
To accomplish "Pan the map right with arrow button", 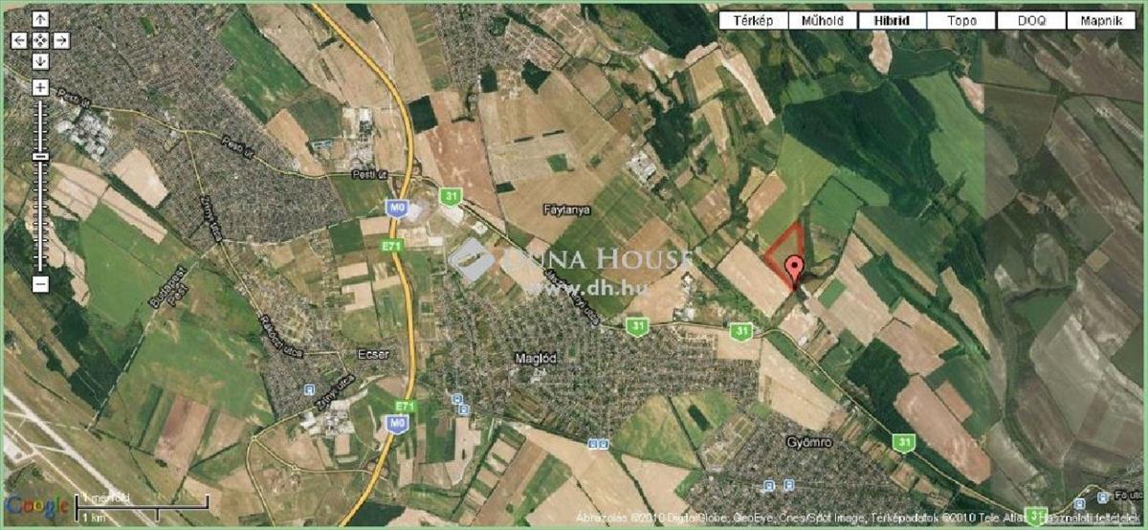I will click(60, 40).
